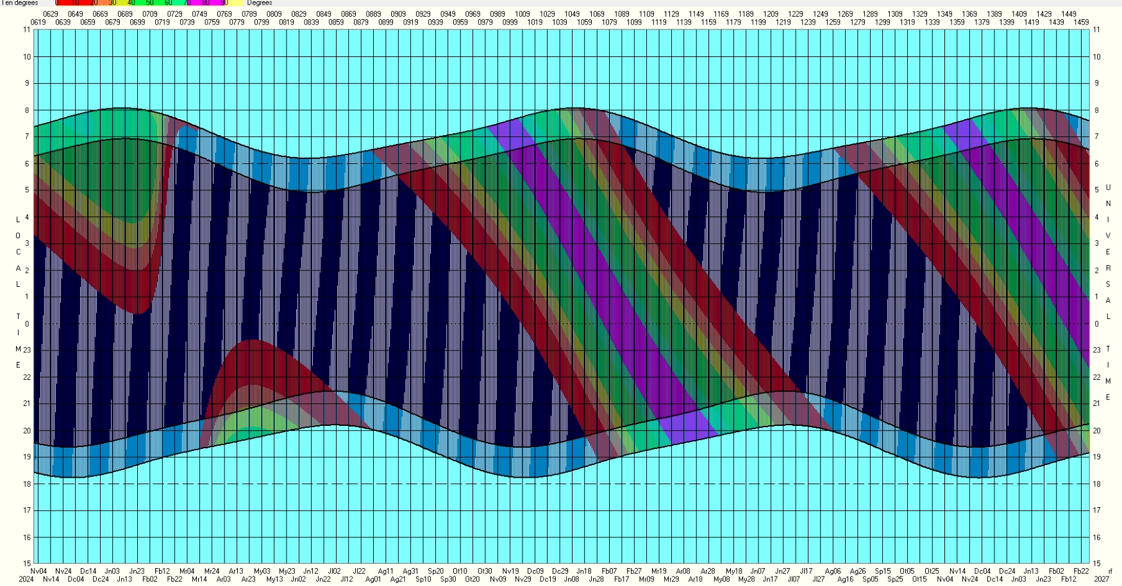Select the Dc29 date marker
This screenshot has height=586, width=1122.
pyautogui.click(x=560, y=571)
